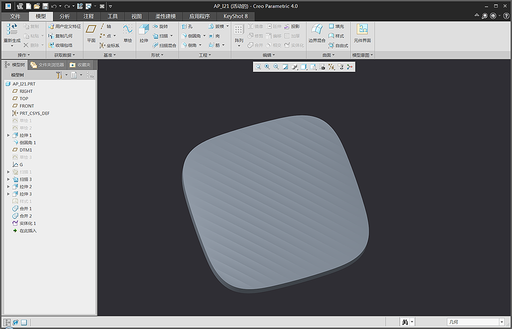Open a file via the folder icon
512x329 pixels.
37,6
